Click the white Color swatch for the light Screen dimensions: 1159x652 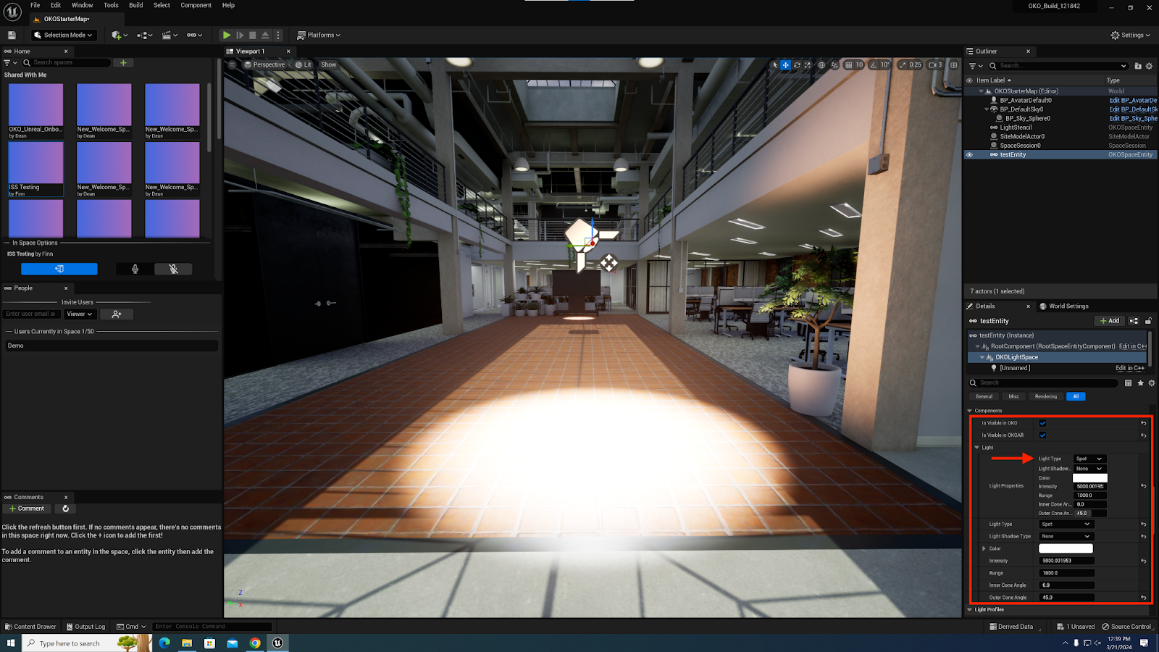[1066, 548]
